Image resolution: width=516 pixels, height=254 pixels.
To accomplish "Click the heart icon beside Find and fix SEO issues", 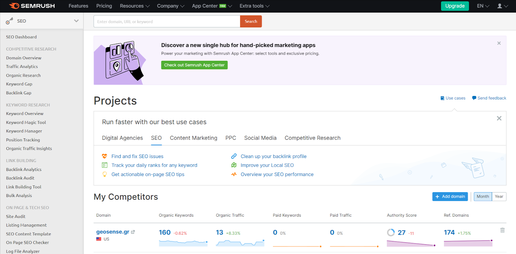I will click(x=104, y=156).
